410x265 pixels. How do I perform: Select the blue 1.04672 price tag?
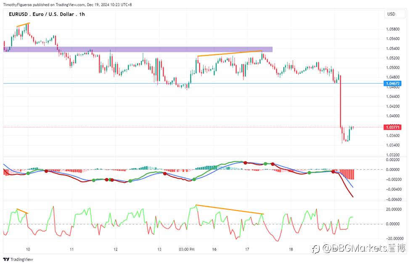click(x=392, y=84)
